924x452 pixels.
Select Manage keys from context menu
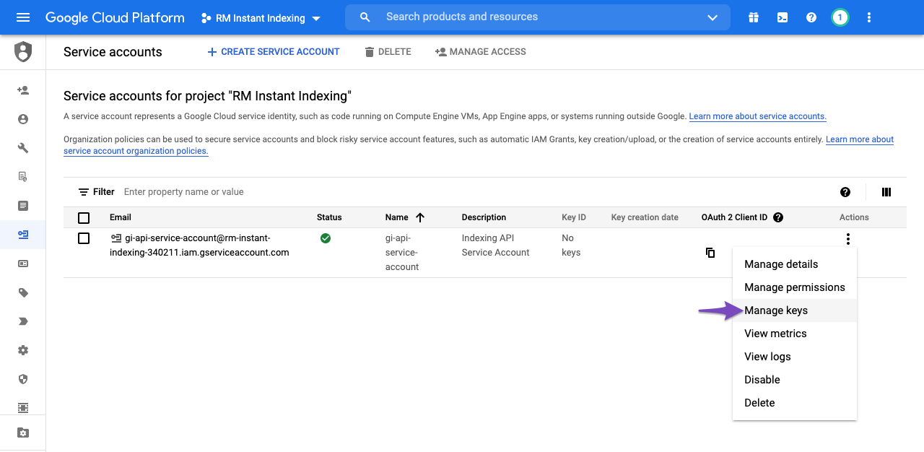tap(776, 310)
